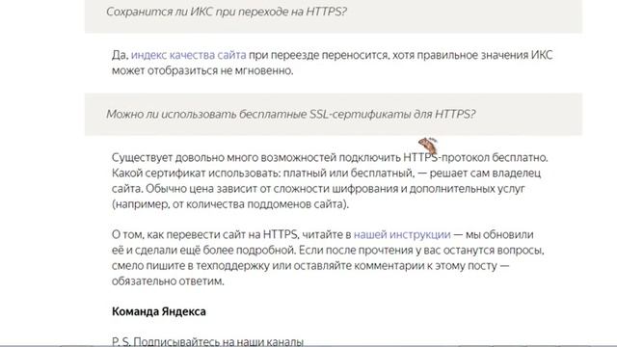Click the line 'обязательно ответим.'
This screenshot has width=617, height=347.
168,281
